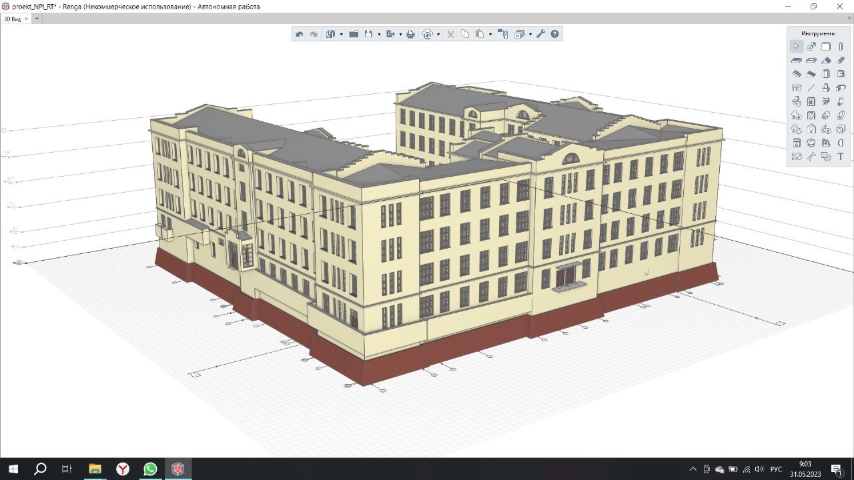Screen dimensions: 854x480
Task: Activate the Roof tool
Action: coord(826,60)
